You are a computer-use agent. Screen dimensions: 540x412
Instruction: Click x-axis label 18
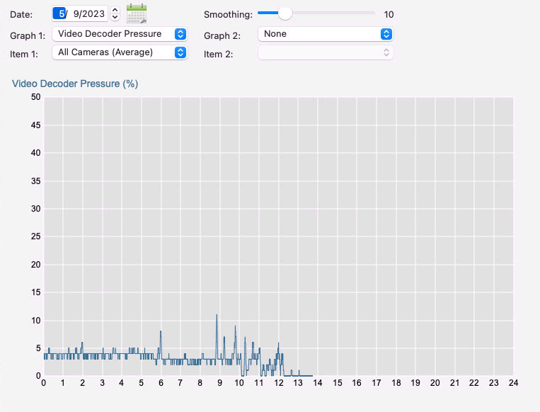click(x=396, y=383)
